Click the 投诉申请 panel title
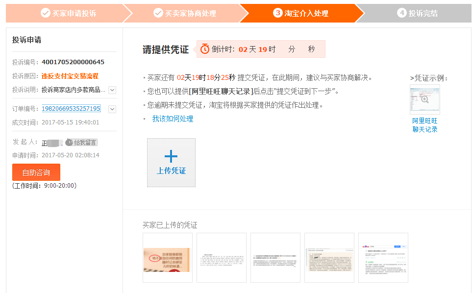Image resolution: width=473 pixels, height=293 pixels. pyautogui.click(x=26, y=40)
